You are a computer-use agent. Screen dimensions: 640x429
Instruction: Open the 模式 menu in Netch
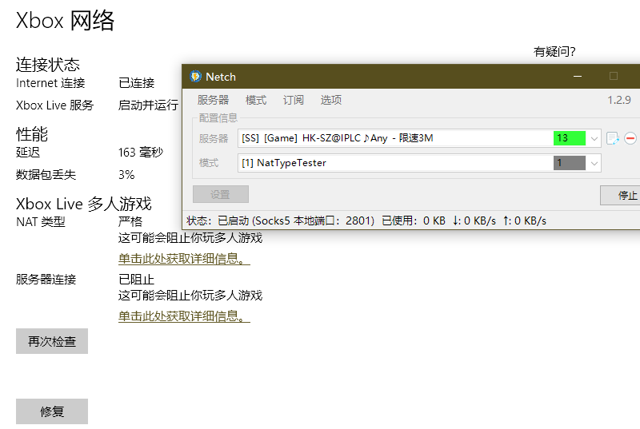click(256, 100)
